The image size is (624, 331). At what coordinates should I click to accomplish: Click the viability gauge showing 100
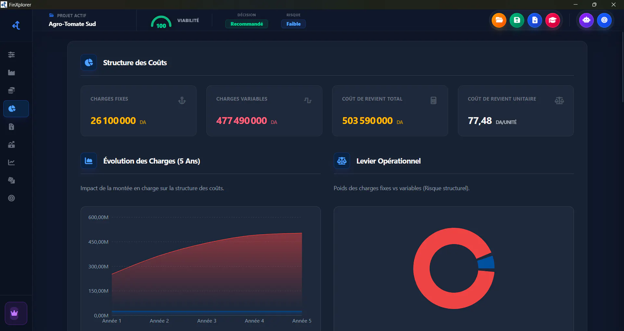tap(161, 22)
